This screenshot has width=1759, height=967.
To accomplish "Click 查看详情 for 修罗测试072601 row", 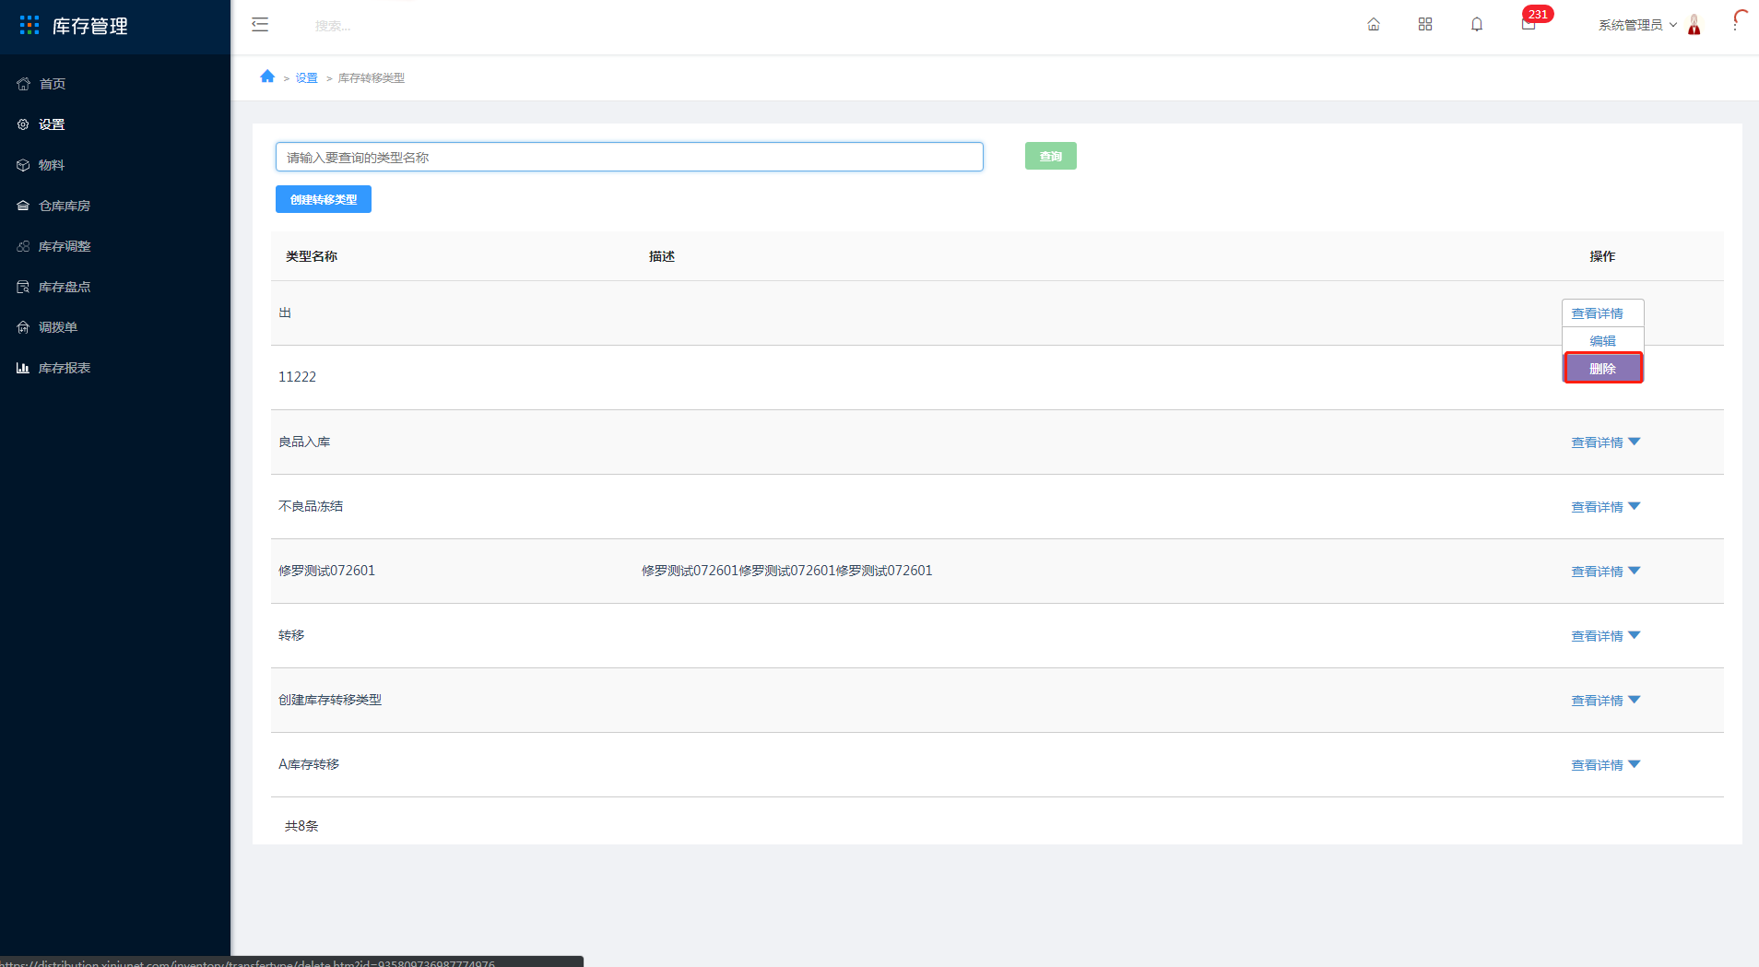I will click(x=1598, y=572).
